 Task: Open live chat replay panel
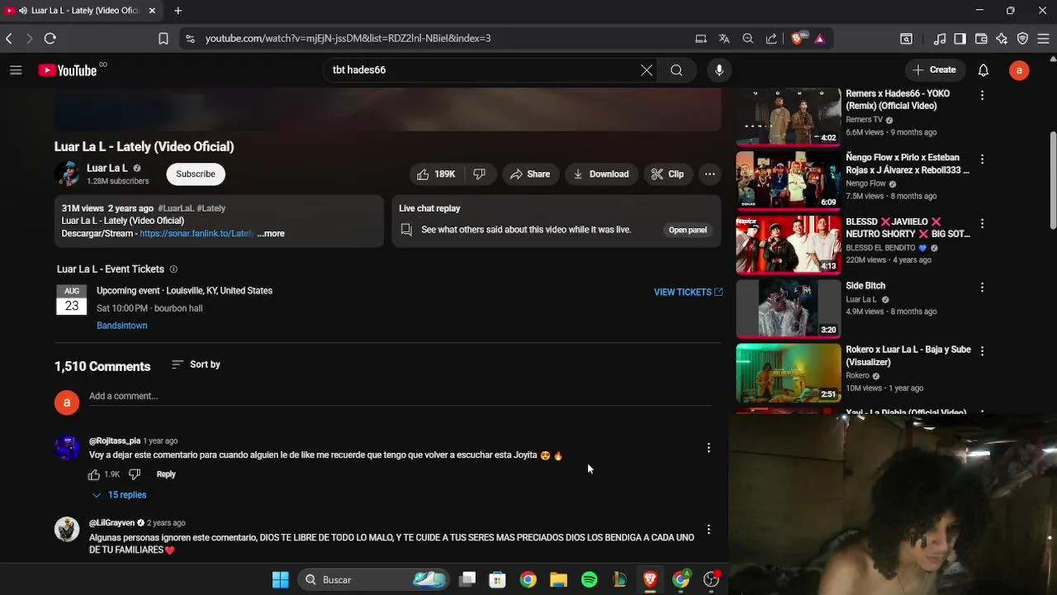688,230
